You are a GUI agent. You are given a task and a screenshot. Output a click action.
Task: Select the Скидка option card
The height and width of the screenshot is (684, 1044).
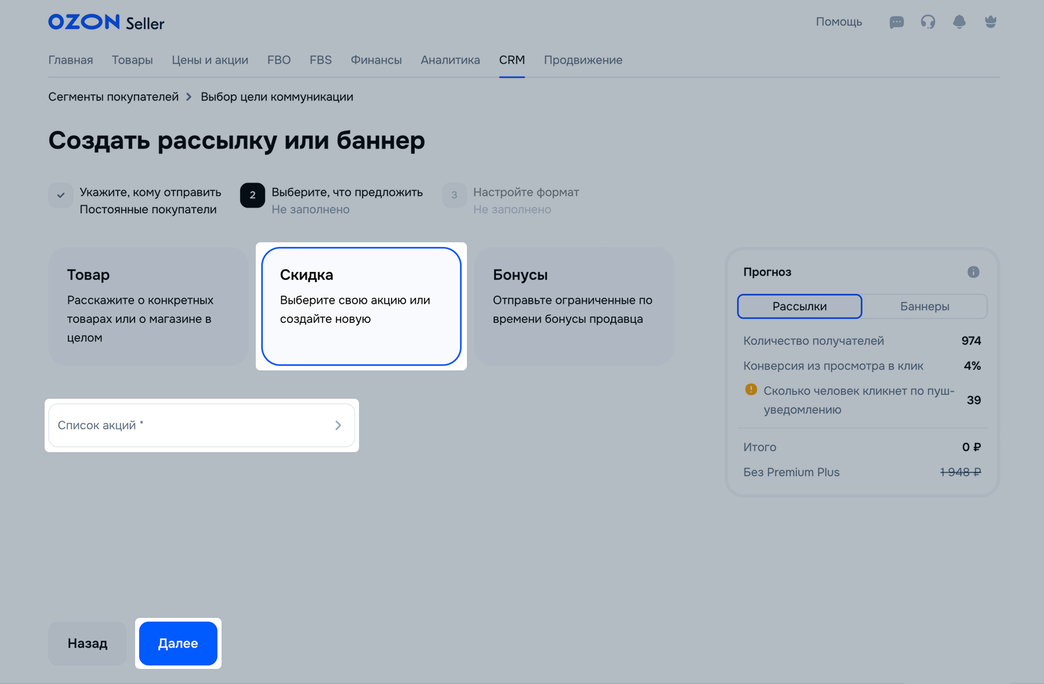point(361,306)
